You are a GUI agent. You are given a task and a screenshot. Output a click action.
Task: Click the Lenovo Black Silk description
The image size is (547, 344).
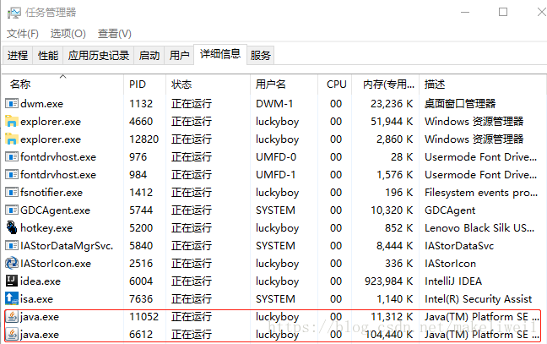pyautogui.click(x=479, y=228)
